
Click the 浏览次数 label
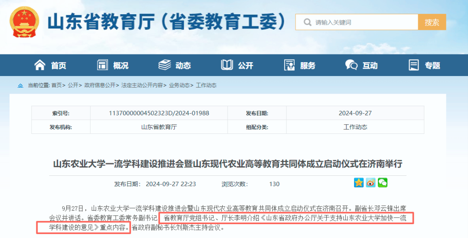(x=234, y=184)
